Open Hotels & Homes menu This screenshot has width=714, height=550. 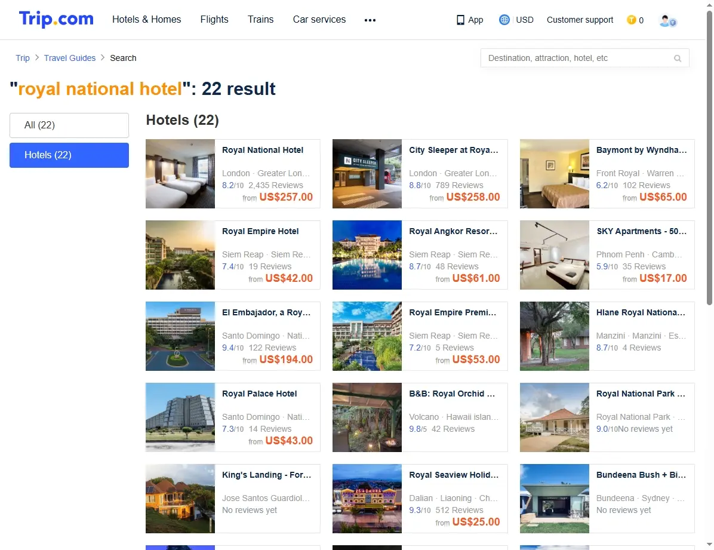point(147,20)
